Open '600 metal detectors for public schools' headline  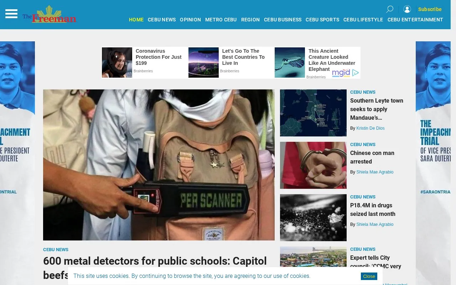tap(155, 268)
